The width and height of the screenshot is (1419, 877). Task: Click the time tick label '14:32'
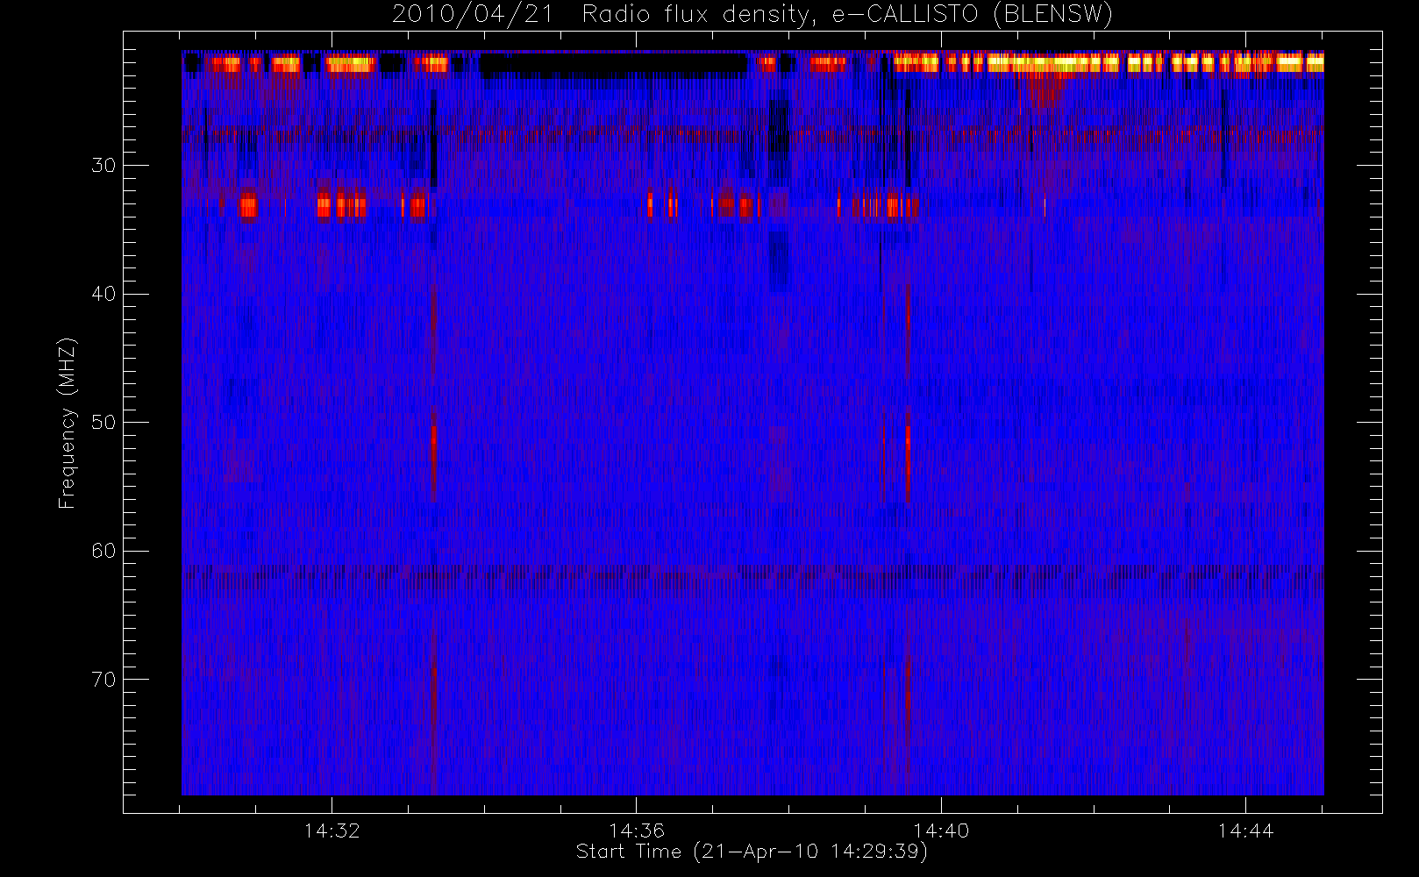[x=332, y=831]
